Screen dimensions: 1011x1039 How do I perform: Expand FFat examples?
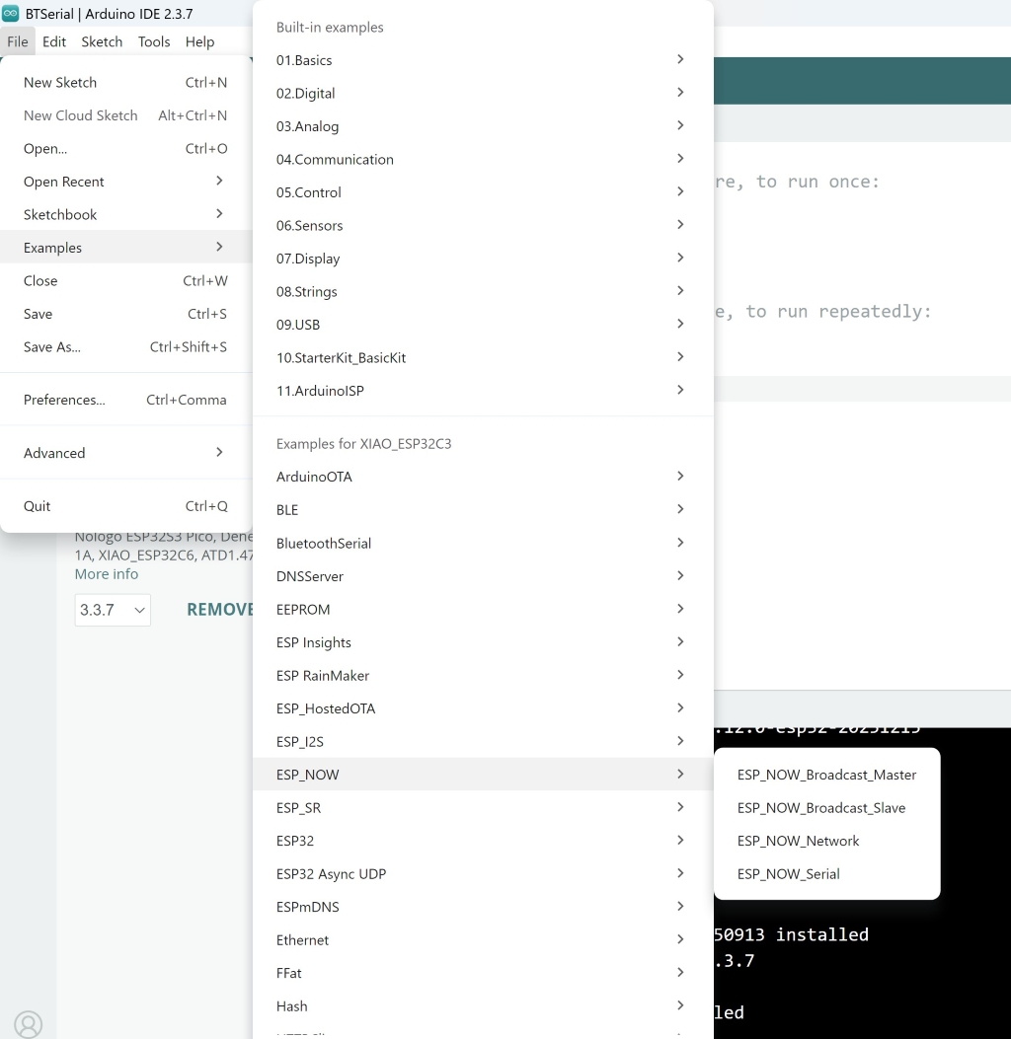click(x=483, y=974)
